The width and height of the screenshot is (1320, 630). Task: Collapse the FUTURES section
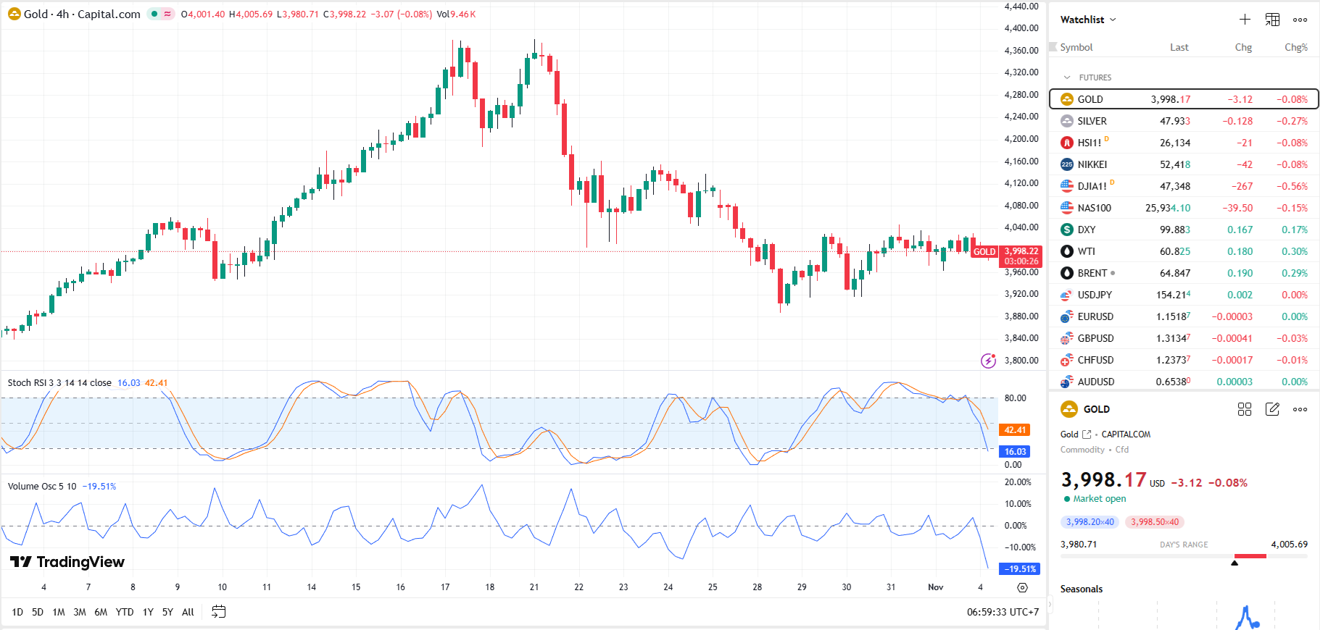tap(1067, 77)
